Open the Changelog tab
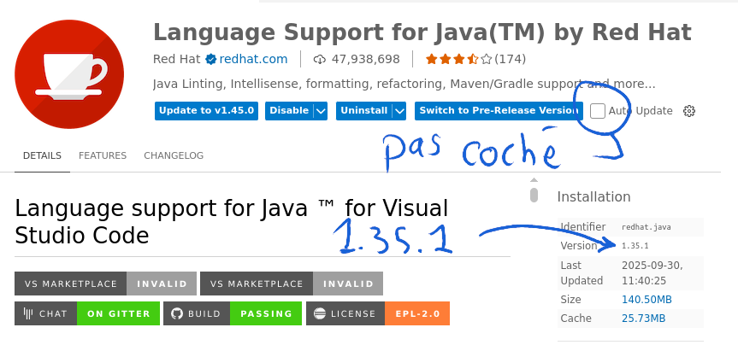The width and height of the screenshot is (738, 345). click(174, 155)
